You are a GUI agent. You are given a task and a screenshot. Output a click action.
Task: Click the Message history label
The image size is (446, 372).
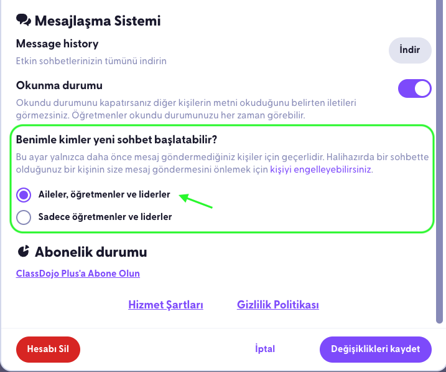click(57, 44)
